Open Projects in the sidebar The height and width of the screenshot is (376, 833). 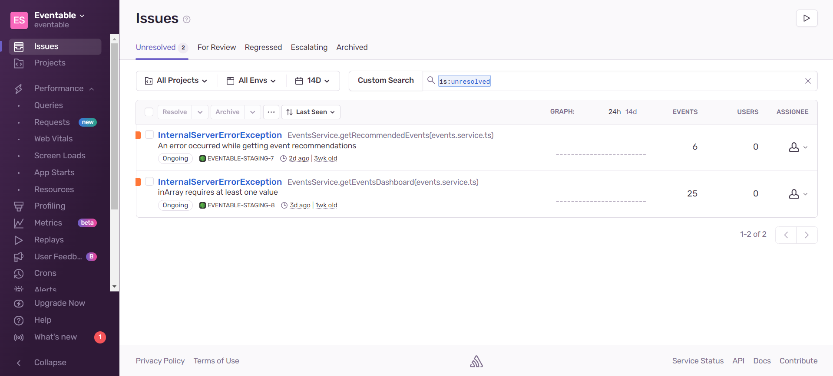click(50, 63)
